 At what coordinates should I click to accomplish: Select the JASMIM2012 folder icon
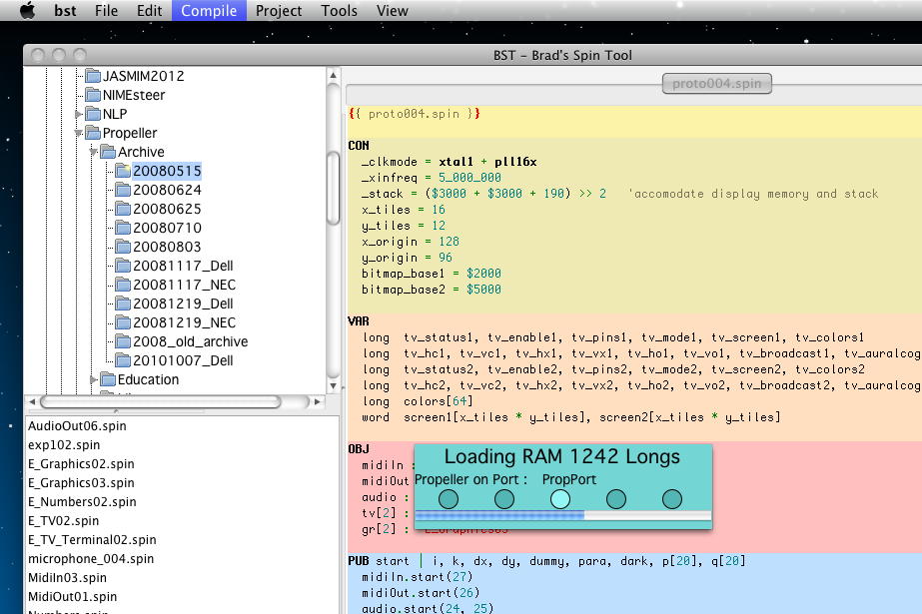tap(93, 76)
